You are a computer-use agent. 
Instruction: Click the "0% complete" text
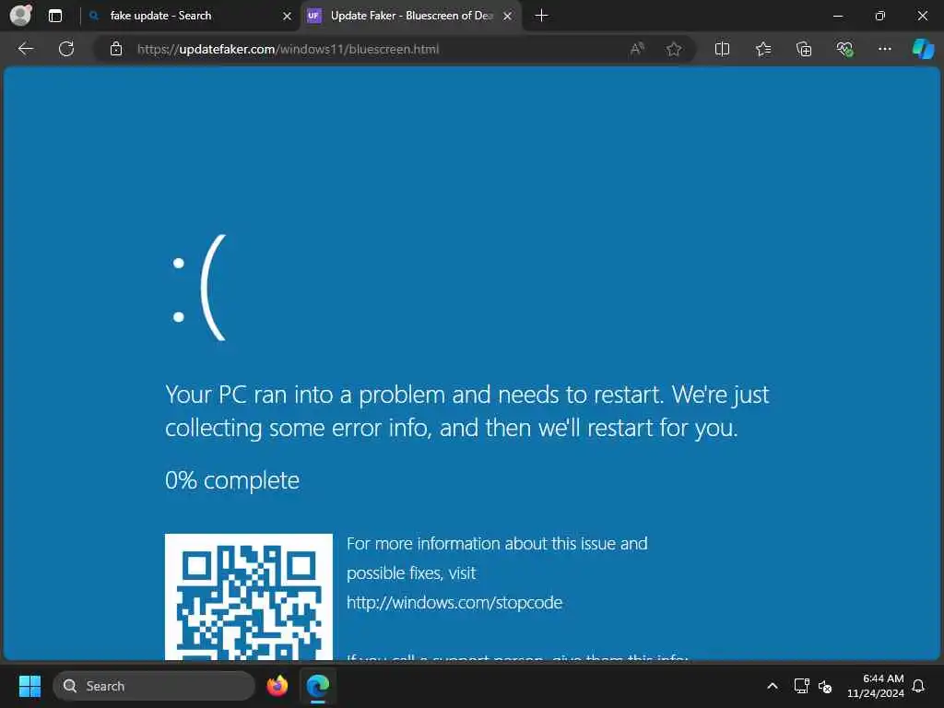tap(232, 480)
